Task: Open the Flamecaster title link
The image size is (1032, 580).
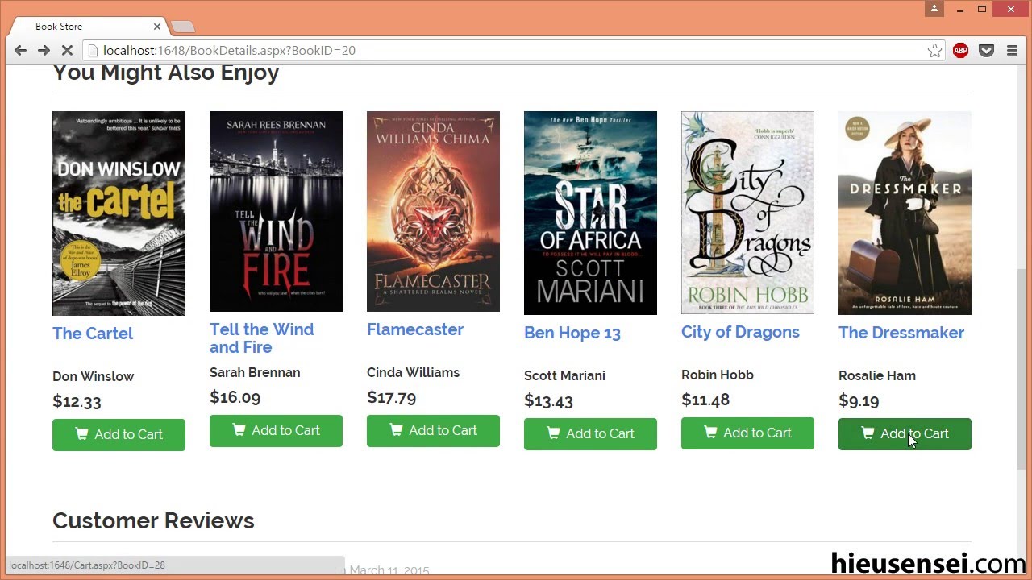Action: pyautogui.click(x=415, y=329)
